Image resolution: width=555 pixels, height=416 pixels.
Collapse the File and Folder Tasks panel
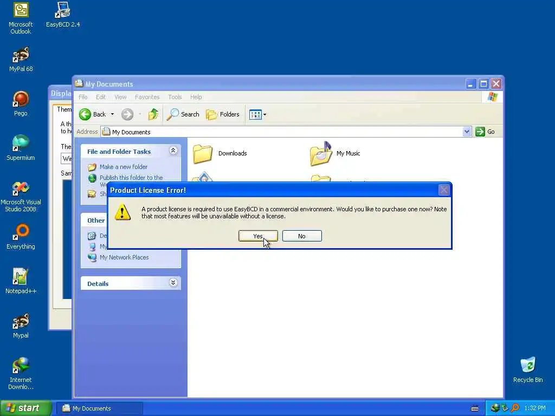click(x=173, y=151)
